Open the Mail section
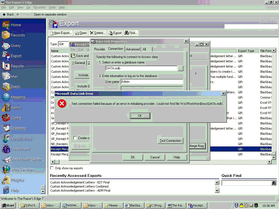 tap(10, 76)
